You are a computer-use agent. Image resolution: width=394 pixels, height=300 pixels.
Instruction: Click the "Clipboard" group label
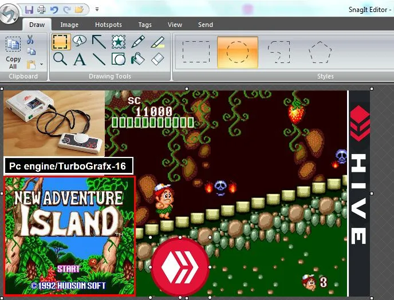[23, 76]
